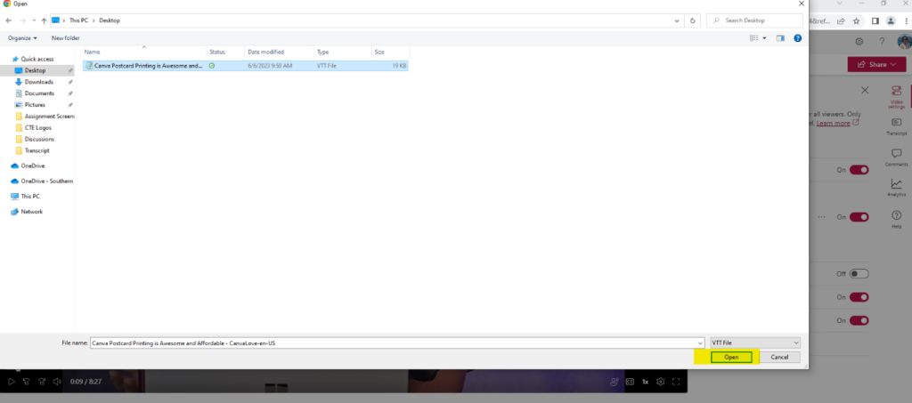Open the Transcript panel icon
Viewport: 912px width, 403px height.
point(896,126)
